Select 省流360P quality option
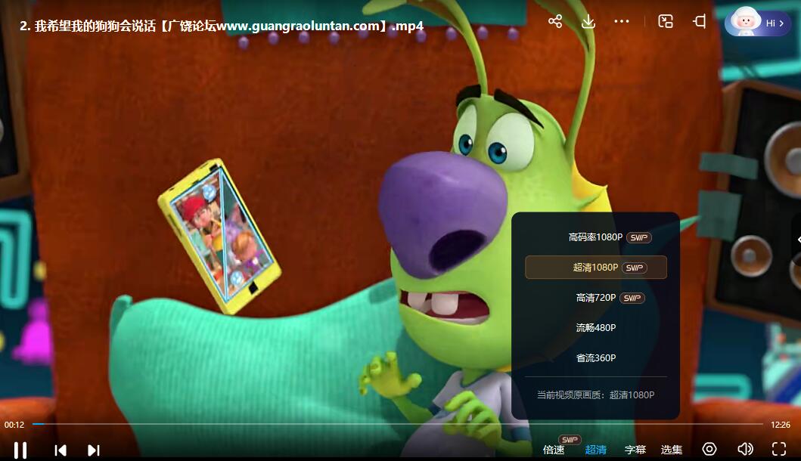This screenshot has width=801, height=461. (595, 358)
